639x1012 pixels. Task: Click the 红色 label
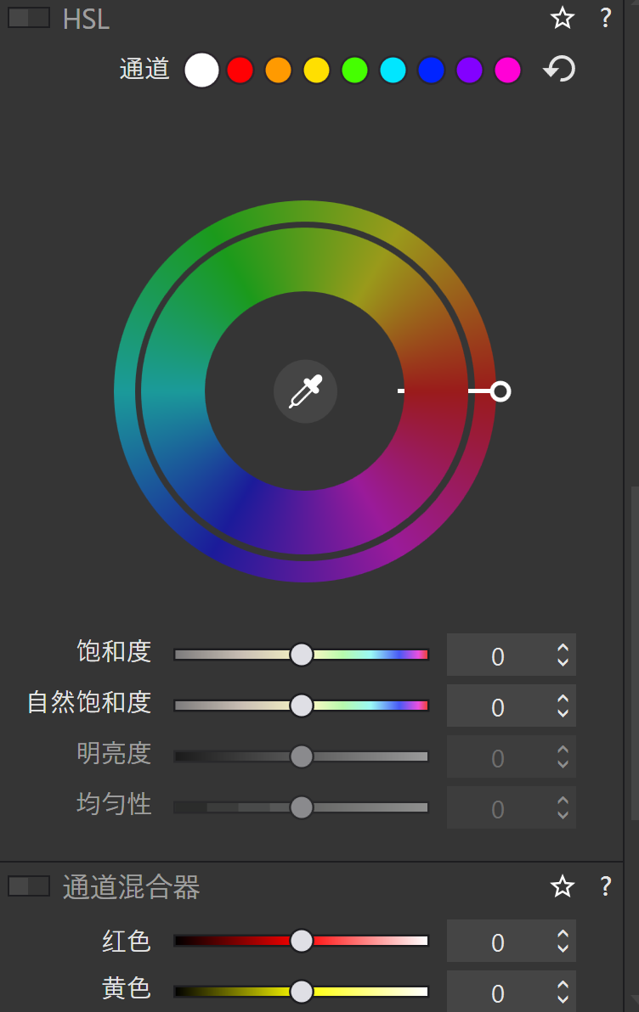tap(127, 942)
